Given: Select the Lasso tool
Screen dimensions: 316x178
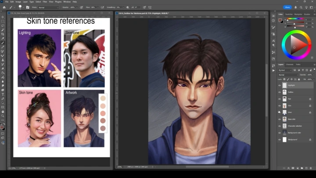Looking at the screenshot, I should tap(3, 26).
